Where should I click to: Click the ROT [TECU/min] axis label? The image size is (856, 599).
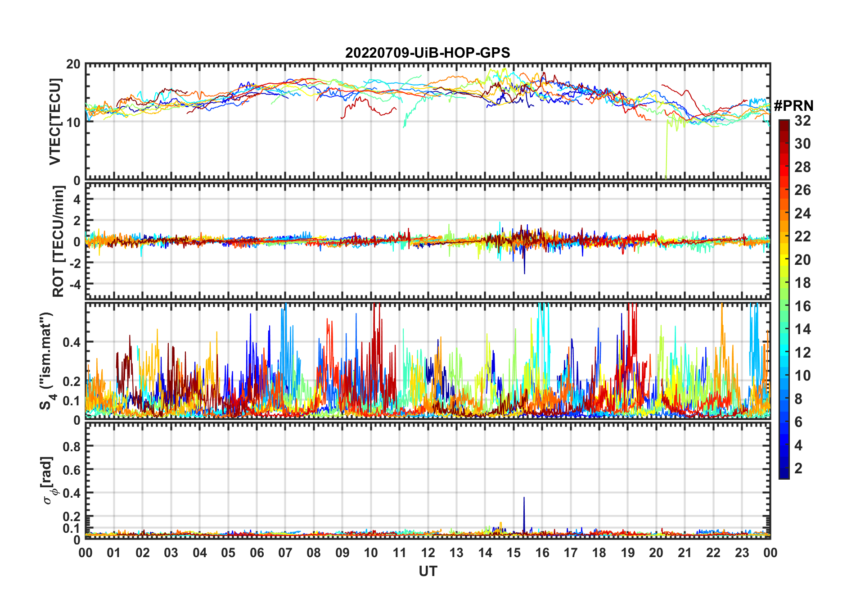[x=58, y=241]
